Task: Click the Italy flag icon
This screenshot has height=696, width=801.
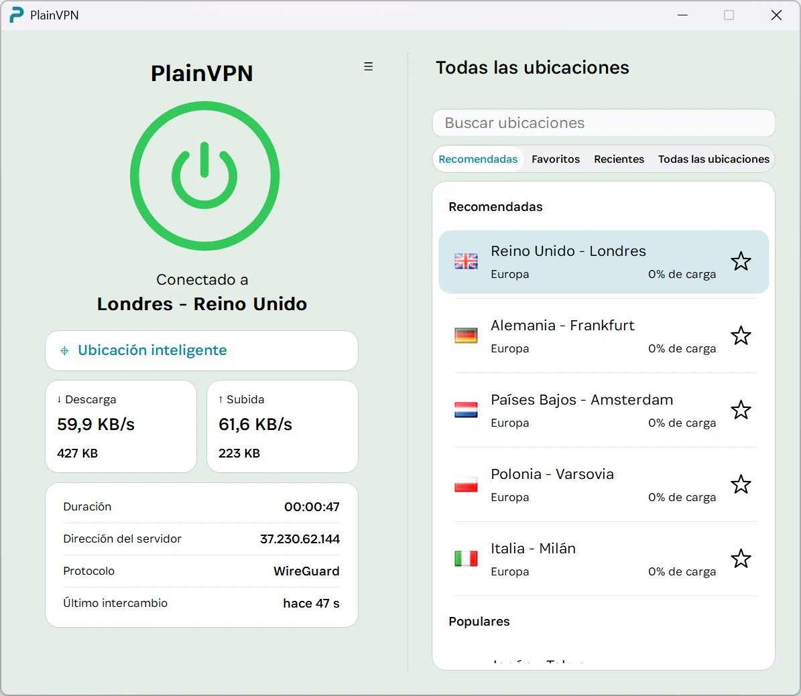Action: point(466,559)
